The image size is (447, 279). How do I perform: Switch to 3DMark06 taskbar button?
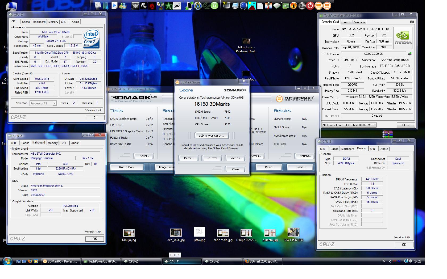(61, 261)
